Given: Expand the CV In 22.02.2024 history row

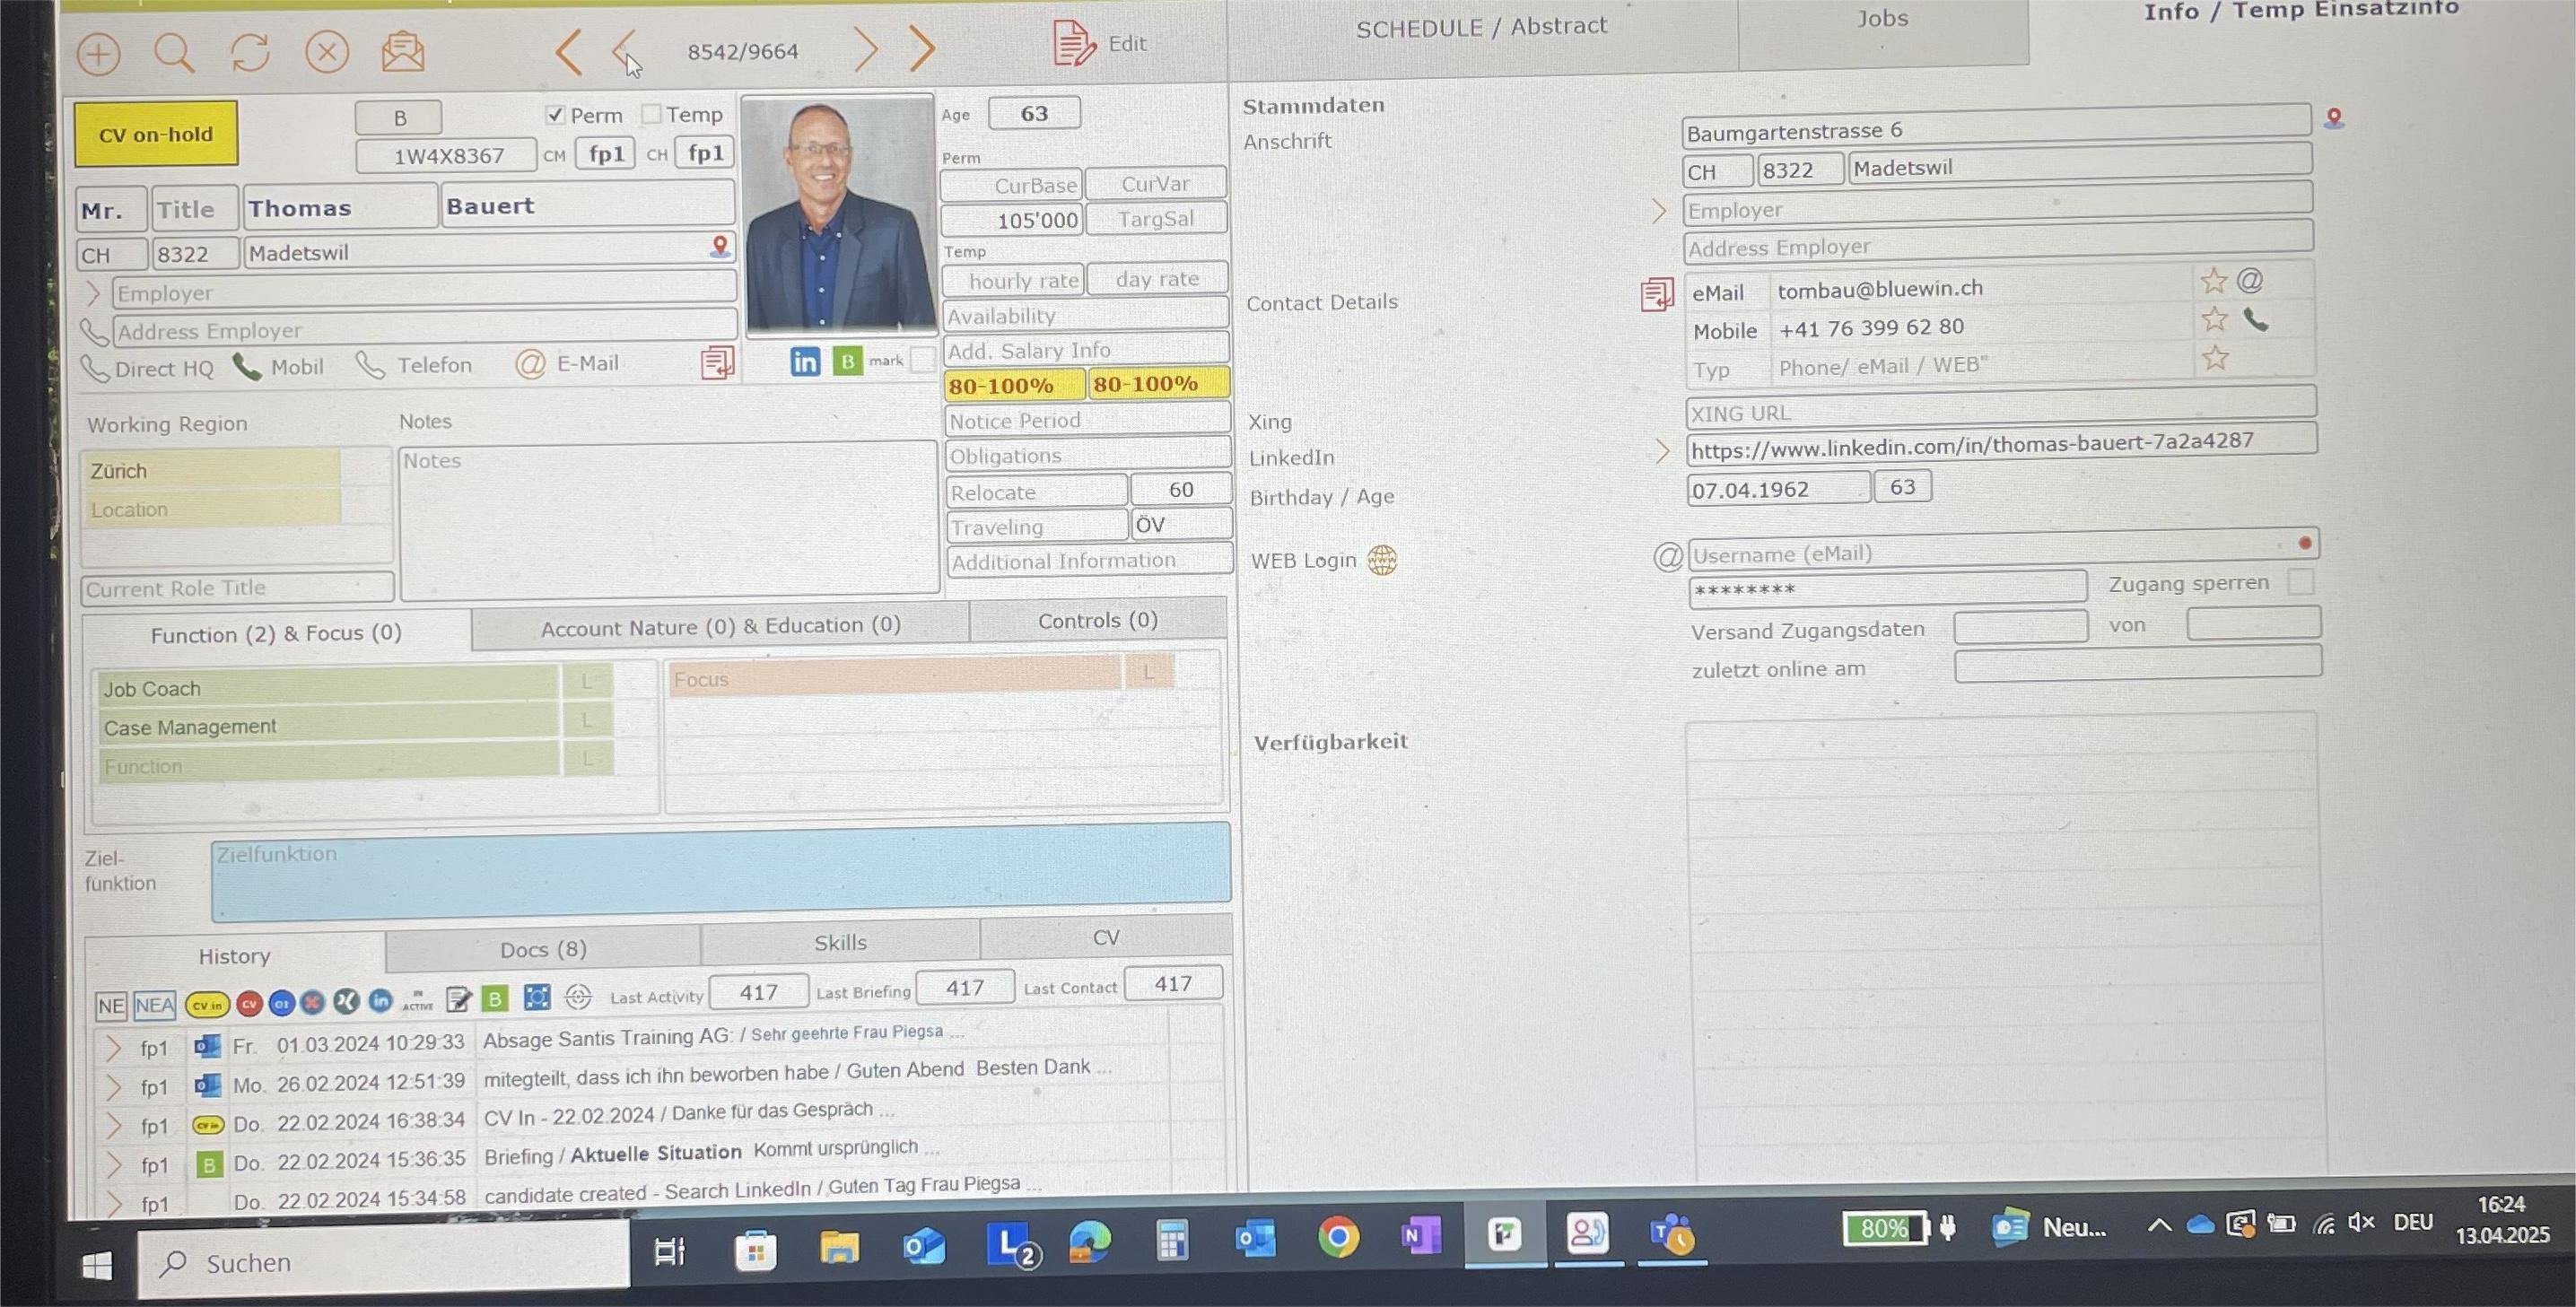Looking at the screenshot, I should (x=114, y=1125).
